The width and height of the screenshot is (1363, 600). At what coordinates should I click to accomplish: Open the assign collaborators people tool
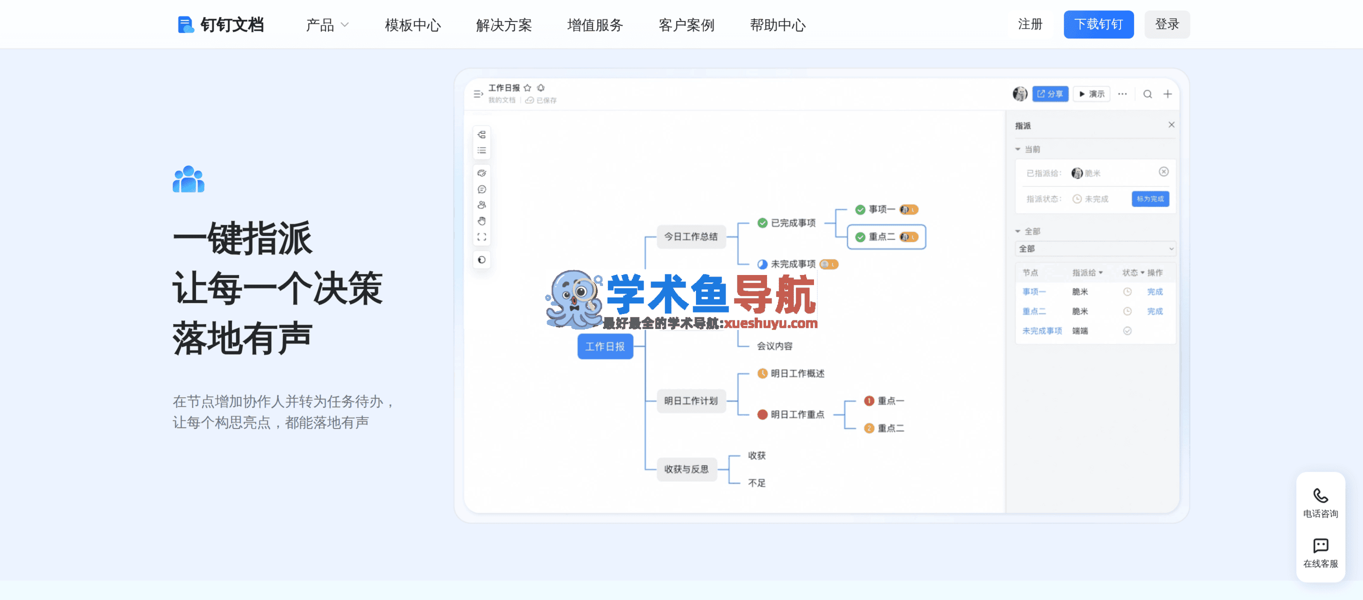481,205
